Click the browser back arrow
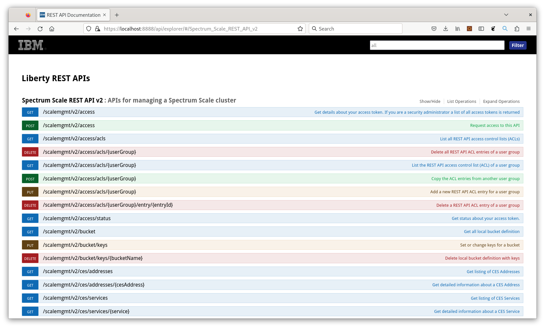This screenshot has height=328, width=545. click(x=16, y=29)
